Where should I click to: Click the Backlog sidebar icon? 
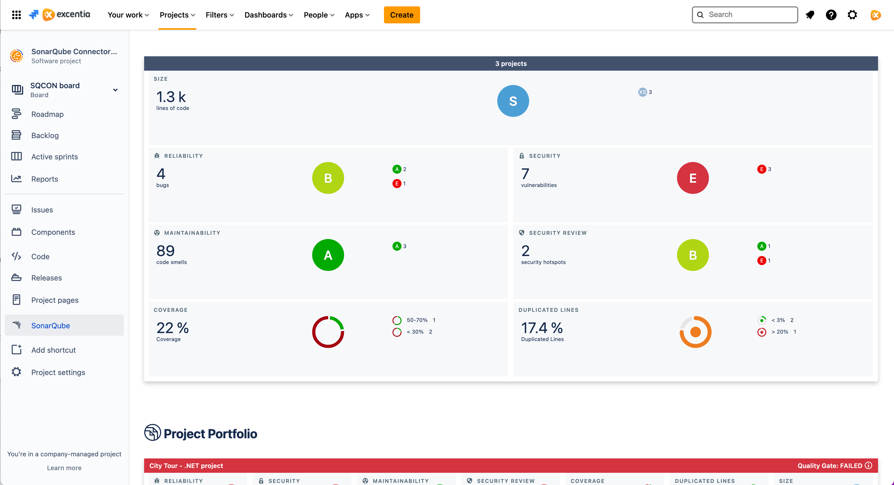tap(16, 135)
